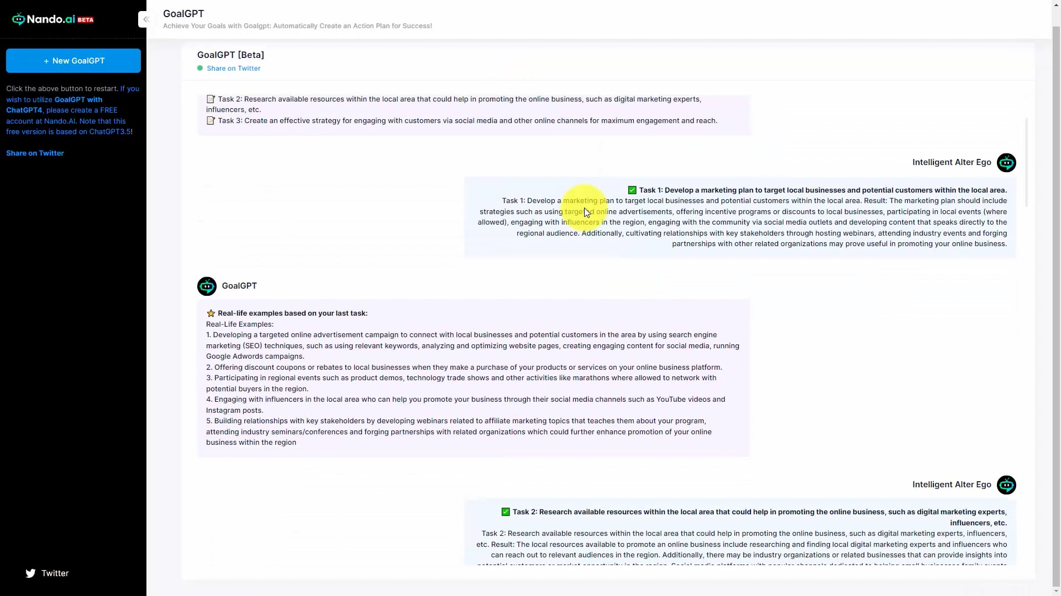Click sidebar Share on Twitter link
The image size is (1061, 596).
[x=35, y=153]
